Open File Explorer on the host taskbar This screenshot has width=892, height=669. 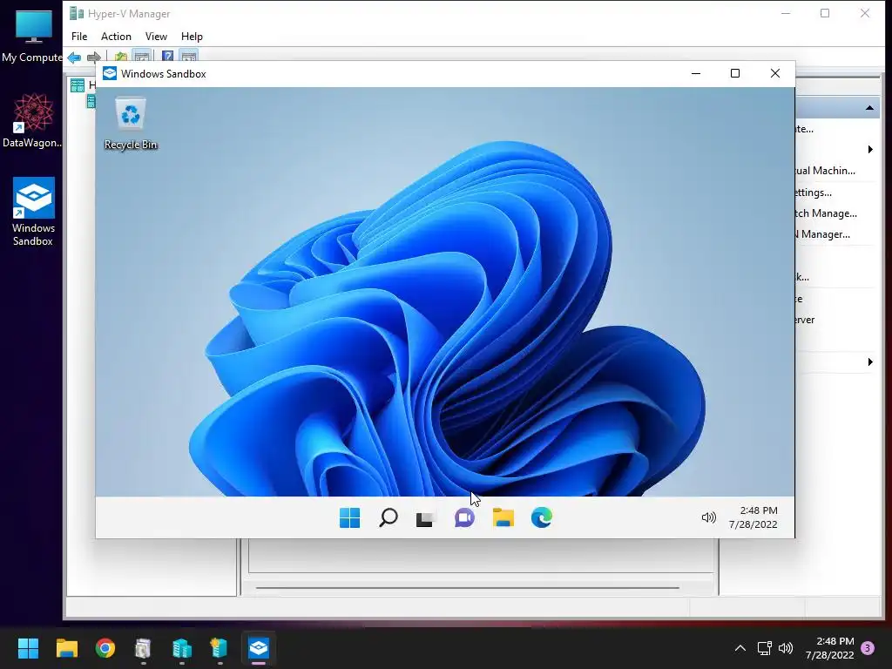click(67, 648)
